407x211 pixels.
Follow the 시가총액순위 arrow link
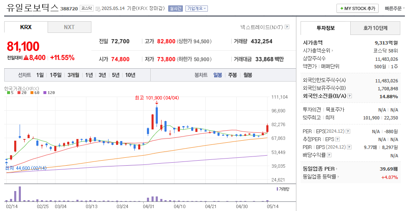point(332,51)
